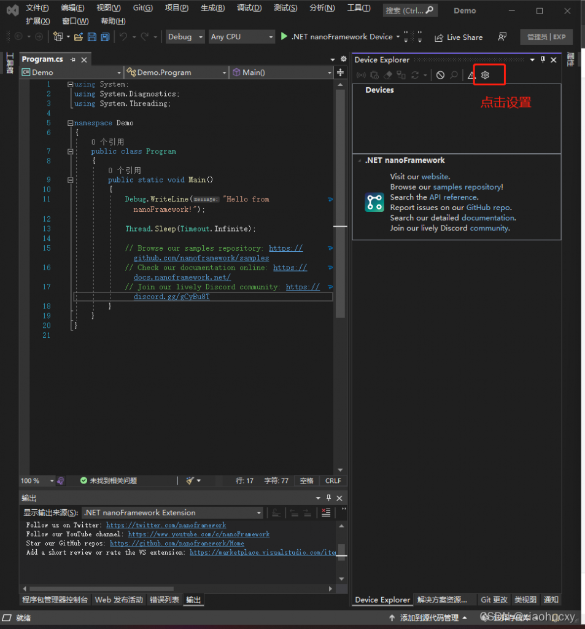Open the 扩展(X) menu
The height and width of the screenshot is (629, 585).
[37, 21]
